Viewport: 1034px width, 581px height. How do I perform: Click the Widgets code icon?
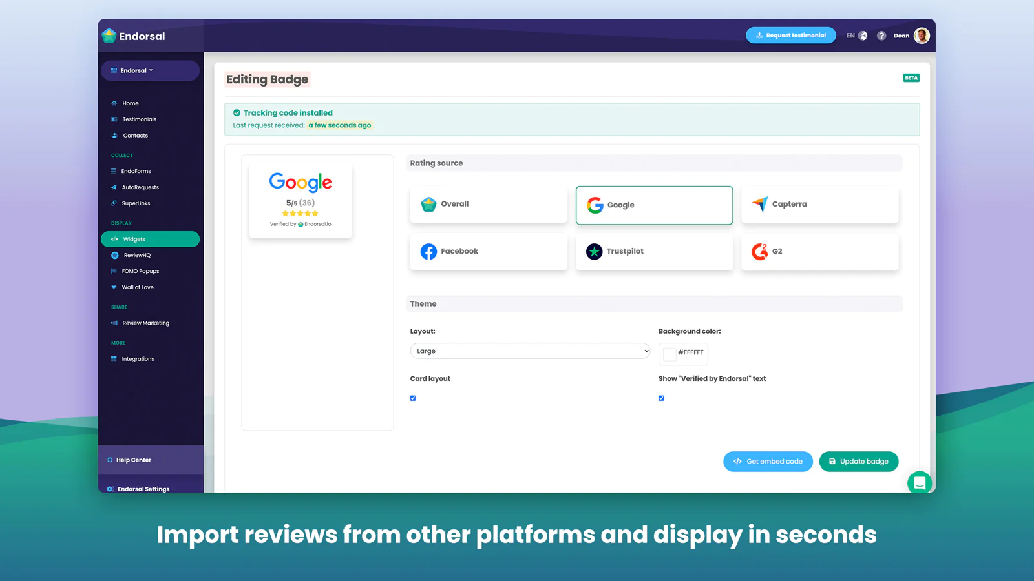[114, 239]
